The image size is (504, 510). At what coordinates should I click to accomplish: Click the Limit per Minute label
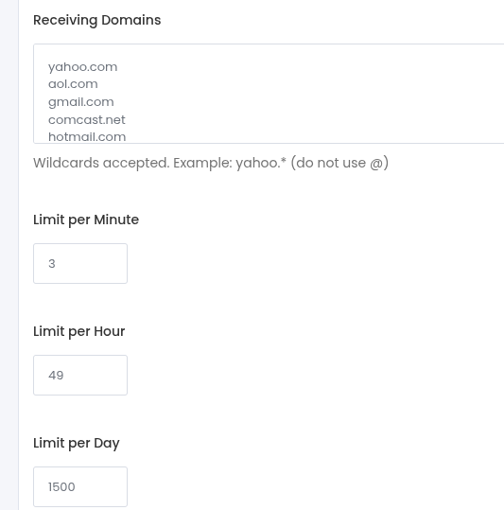coord(86,220)
